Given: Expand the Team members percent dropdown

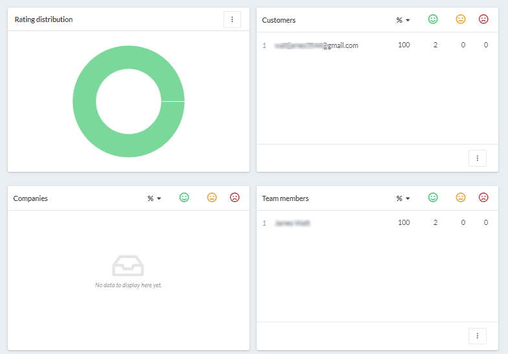Looking at the screenshot, I should [403, 198].
